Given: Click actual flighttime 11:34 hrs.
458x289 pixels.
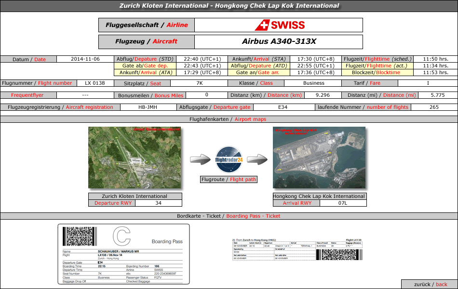Looking at the screenshot, I should [435, 66].
